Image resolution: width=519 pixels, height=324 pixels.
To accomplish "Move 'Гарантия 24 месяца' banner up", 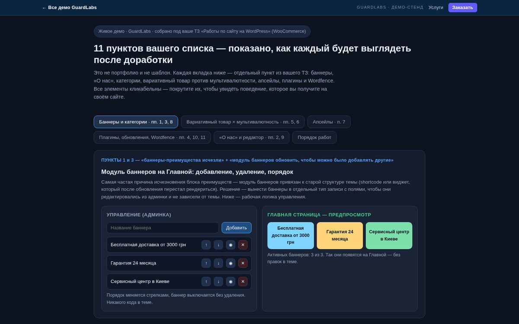I will (206, 263).
